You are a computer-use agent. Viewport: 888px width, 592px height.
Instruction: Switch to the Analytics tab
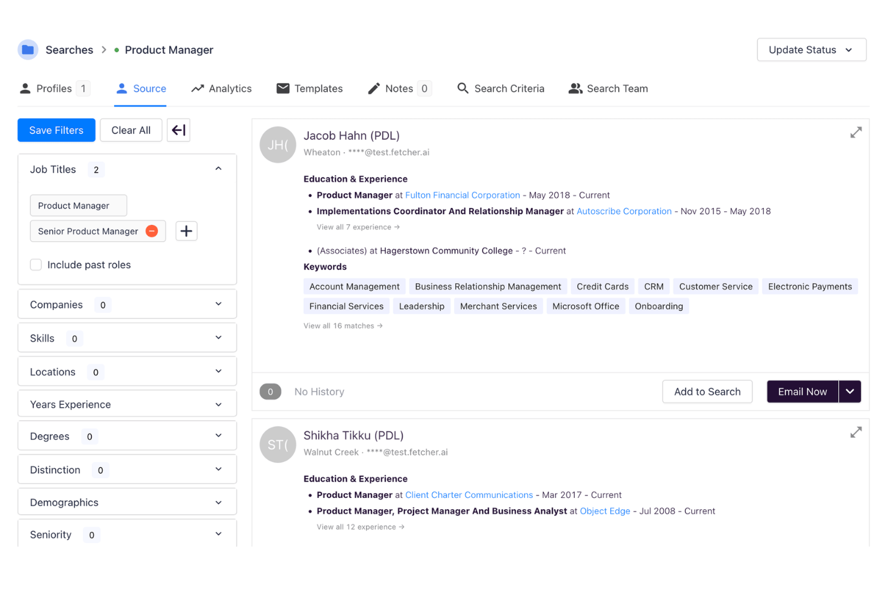pyautogui.click(x=221, y=89)
